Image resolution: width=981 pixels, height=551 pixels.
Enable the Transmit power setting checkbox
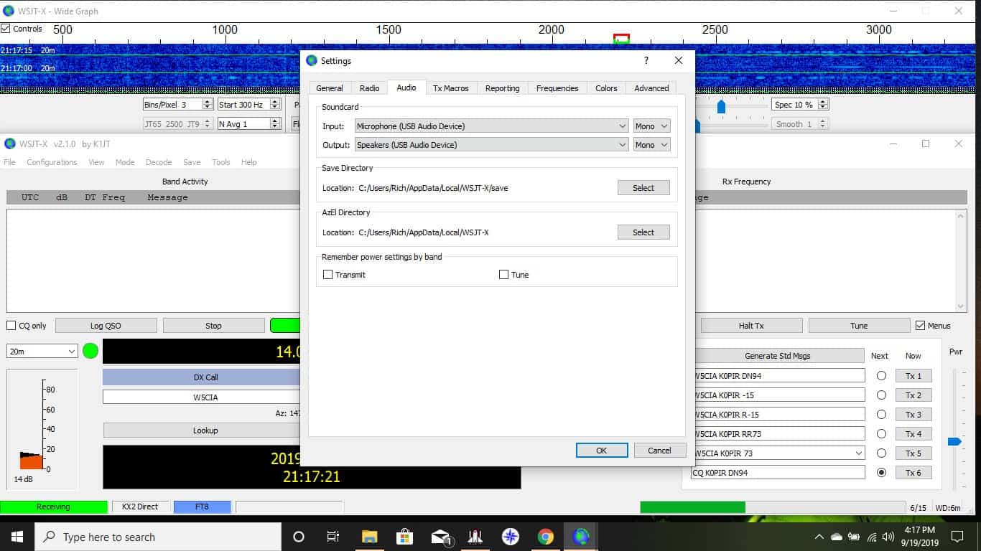click(x=327, y=274)
